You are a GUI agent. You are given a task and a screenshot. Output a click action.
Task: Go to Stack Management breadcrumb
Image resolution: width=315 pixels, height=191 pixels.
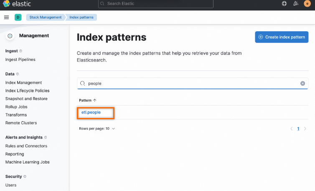point(46,17)
